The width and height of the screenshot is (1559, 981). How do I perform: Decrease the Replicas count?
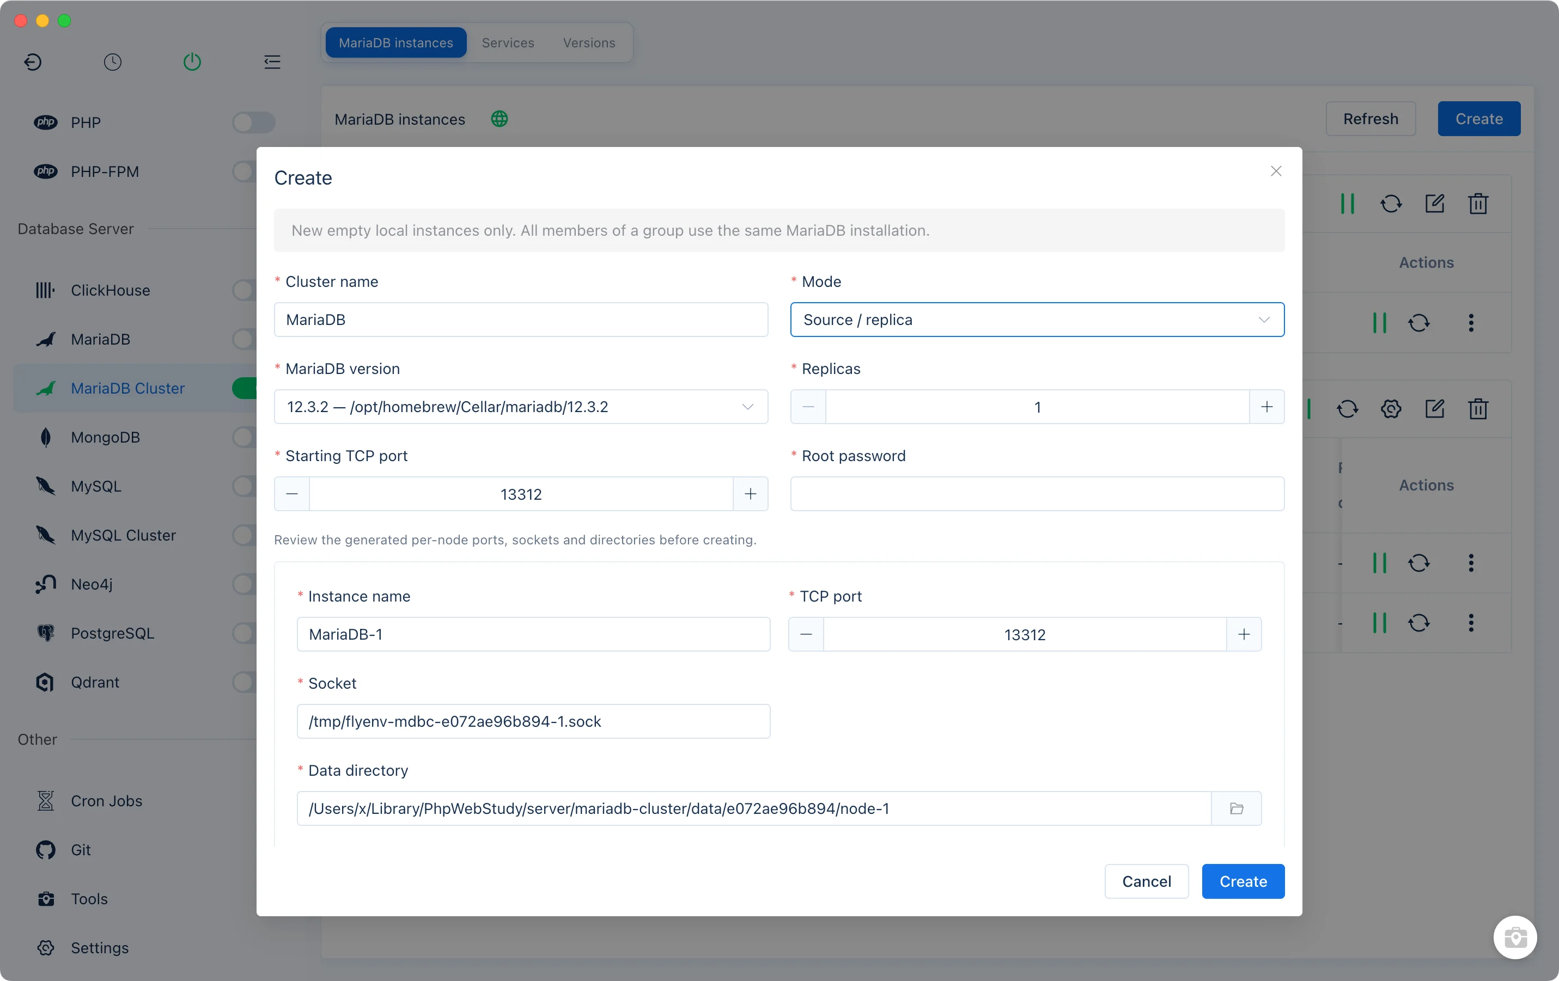pyautogui.click(x=808, y=406)
